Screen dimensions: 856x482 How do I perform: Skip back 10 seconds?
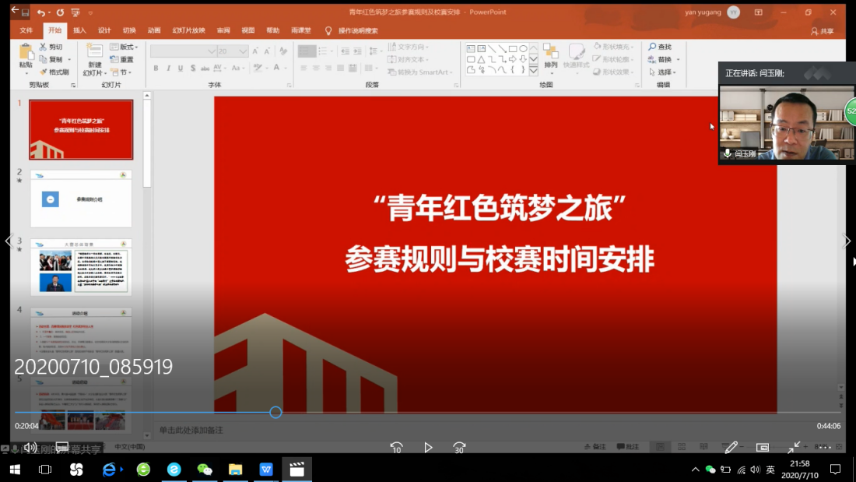396,448
